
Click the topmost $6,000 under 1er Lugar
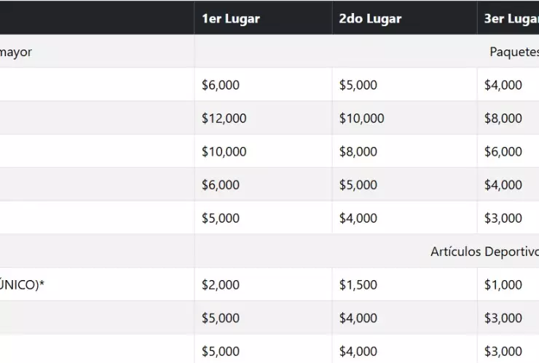221,85
